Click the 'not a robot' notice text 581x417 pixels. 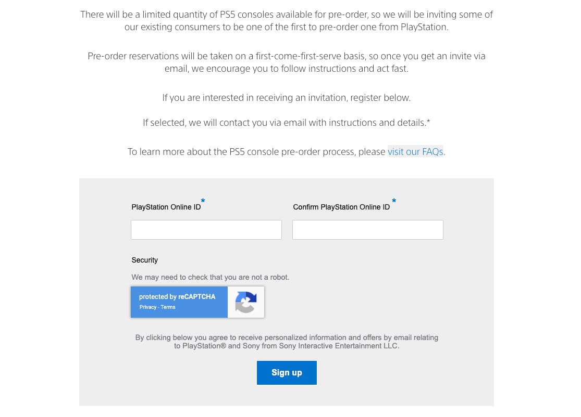[x=210, y=277]
